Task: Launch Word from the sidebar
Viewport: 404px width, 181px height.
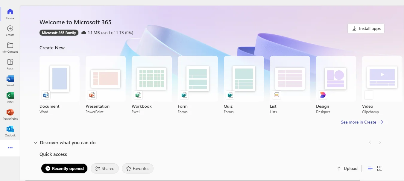Action: point(10,79)
